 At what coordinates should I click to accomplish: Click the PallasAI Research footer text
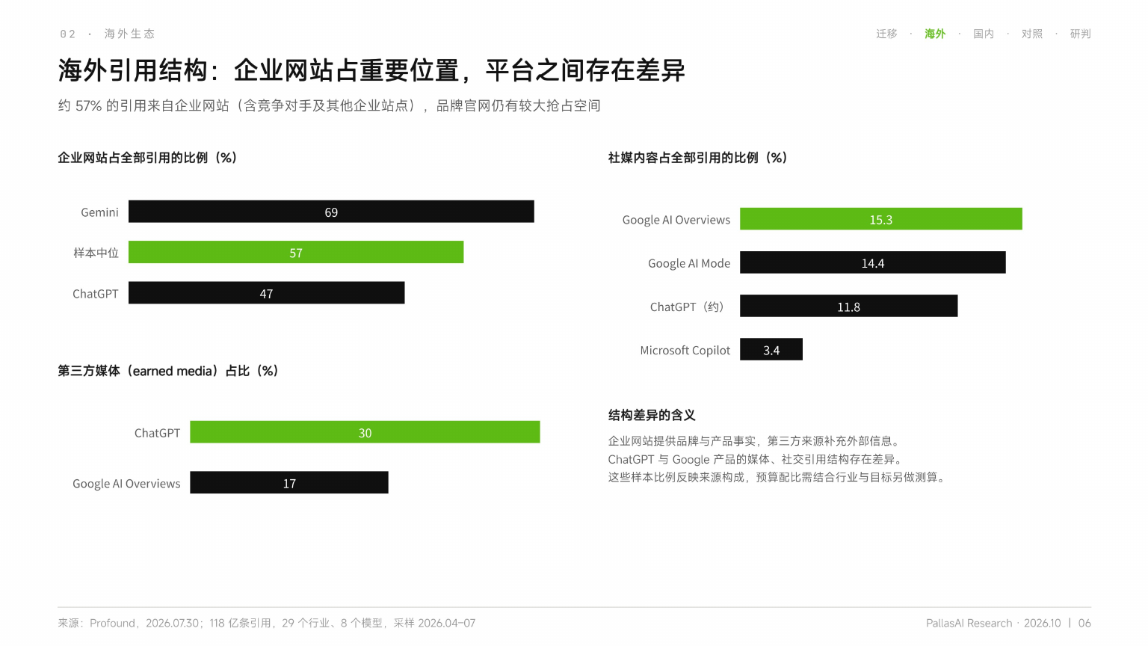(x=969, y=623)
